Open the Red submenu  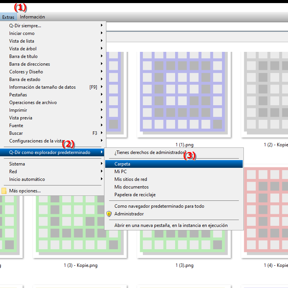53,172
